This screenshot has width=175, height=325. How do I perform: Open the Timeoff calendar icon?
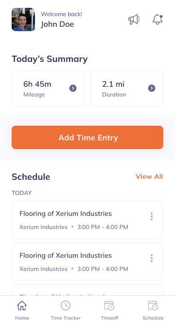[x=109, y=306]
